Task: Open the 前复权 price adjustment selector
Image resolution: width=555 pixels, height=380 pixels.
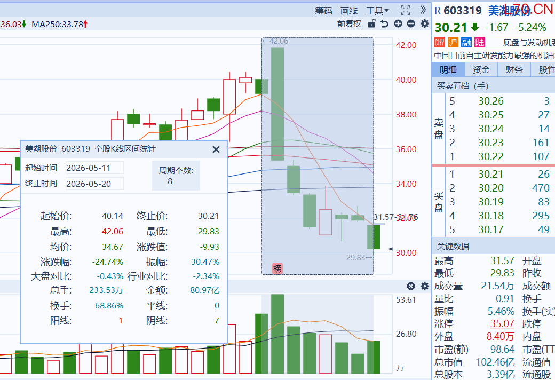Action: (349, 23)
